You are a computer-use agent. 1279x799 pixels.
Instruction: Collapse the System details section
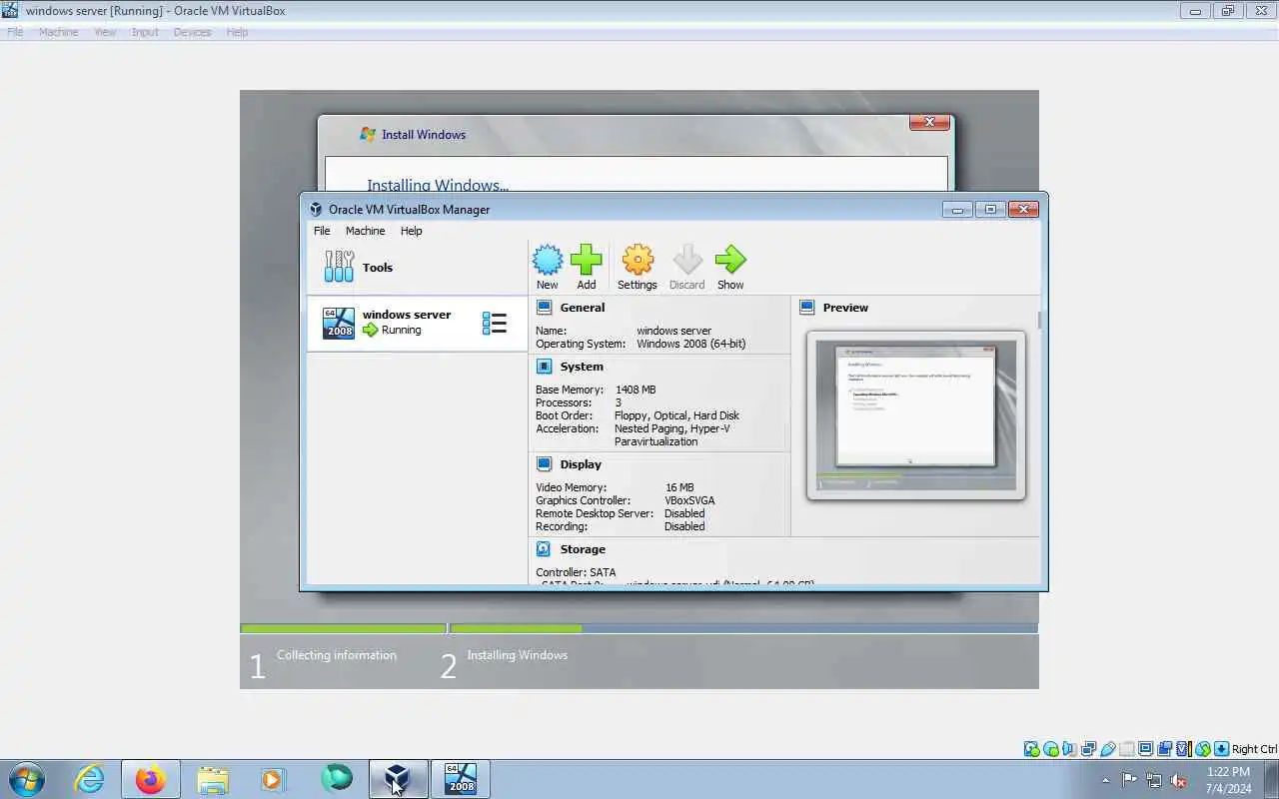click(582, 367)
